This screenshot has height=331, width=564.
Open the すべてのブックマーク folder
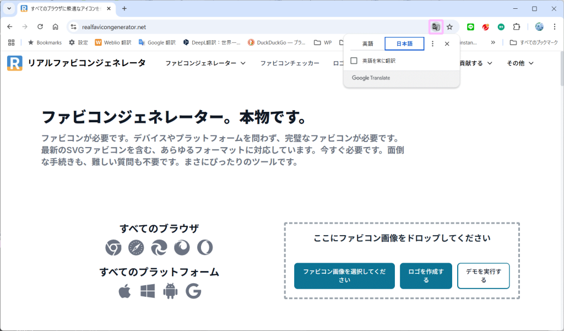[534, 42]
